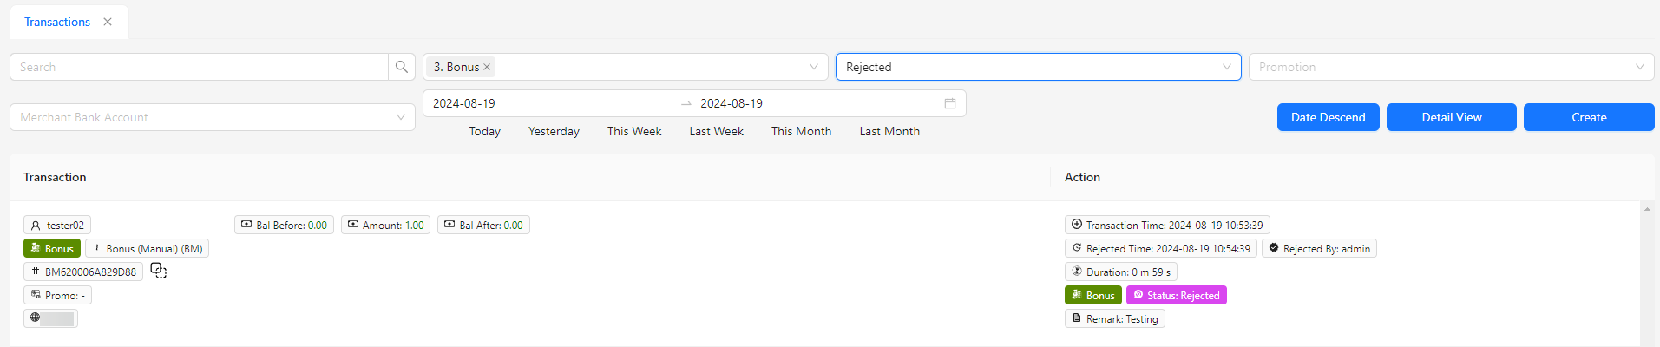
Task: Click the Date Descend button
Action: 1328,117
